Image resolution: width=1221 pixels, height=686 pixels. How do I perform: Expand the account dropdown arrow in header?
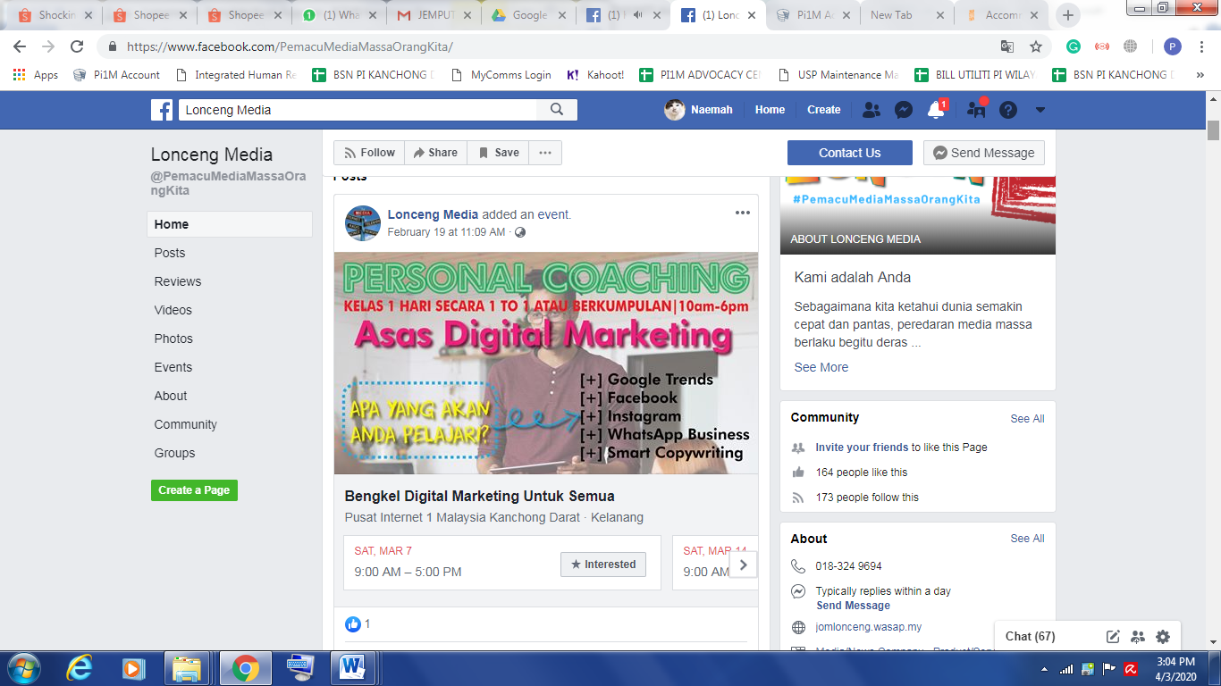1040,110
